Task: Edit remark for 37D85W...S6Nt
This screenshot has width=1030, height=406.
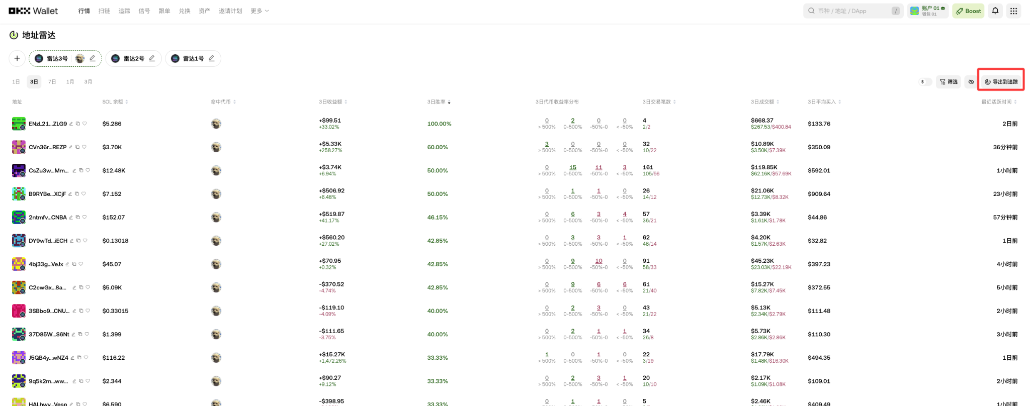Action: click(73, 334)
